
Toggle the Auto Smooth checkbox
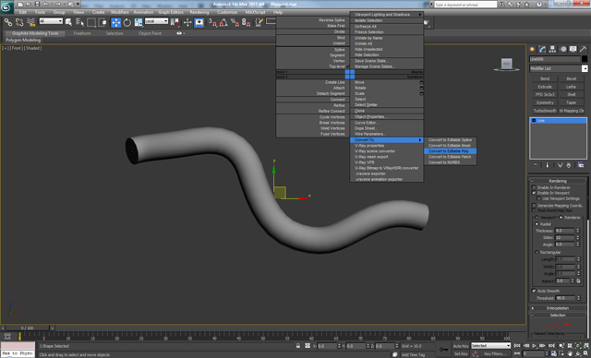(534, 291)
